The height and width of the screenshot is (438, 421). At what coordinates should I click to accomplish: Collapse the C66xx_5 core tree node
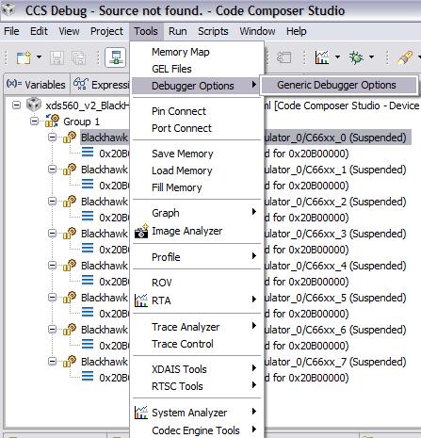[x=53, y=297]
